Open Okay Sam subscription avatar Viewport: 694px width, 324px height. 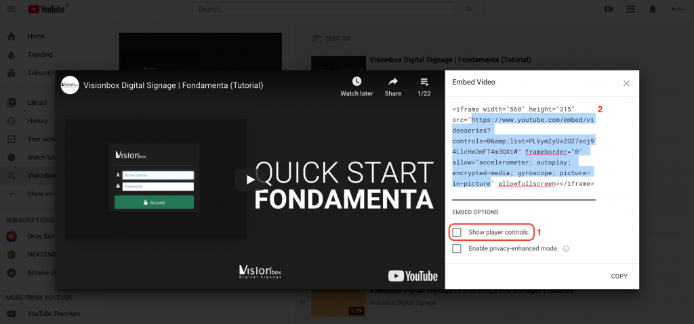pyautogui.click(x=12, y=237)
